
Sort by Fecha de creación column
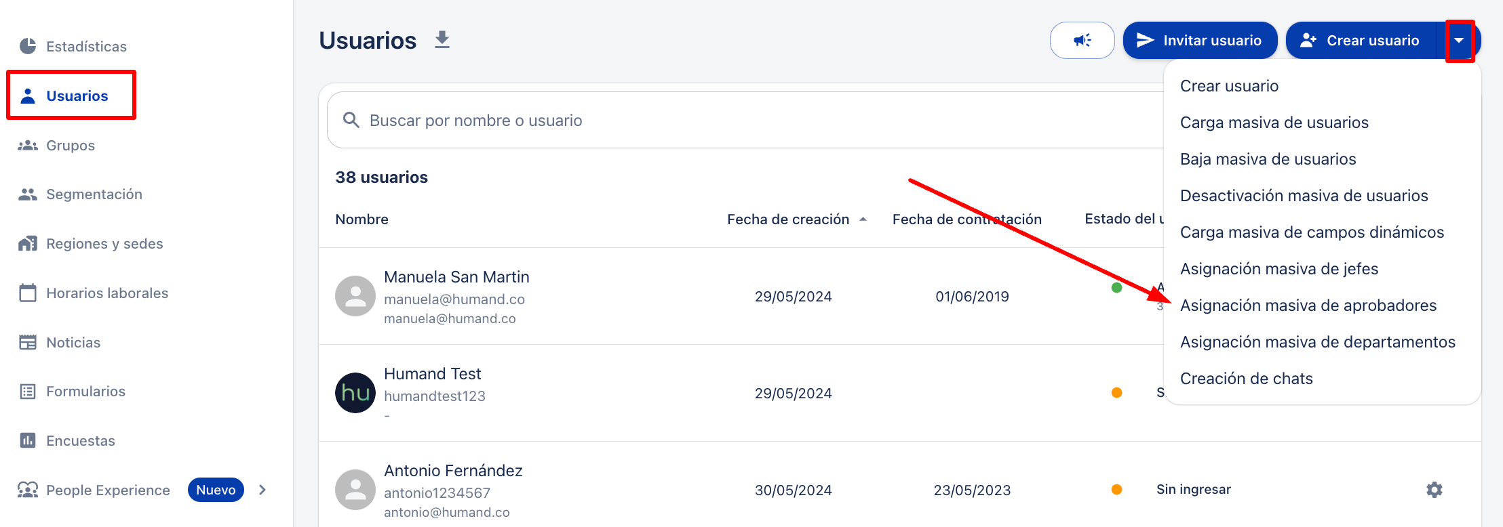pos(788,219)
